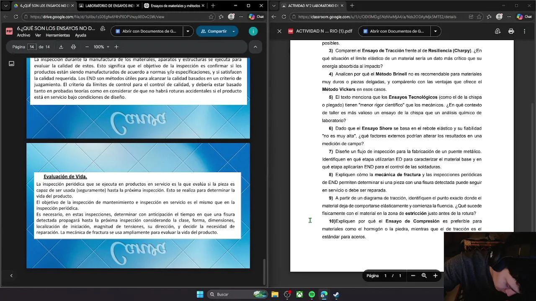Image resolution: width=536 pixels, height=301 pixels.
Task: Expand the open-with dropdown arrow in left window
Action: 188,31
